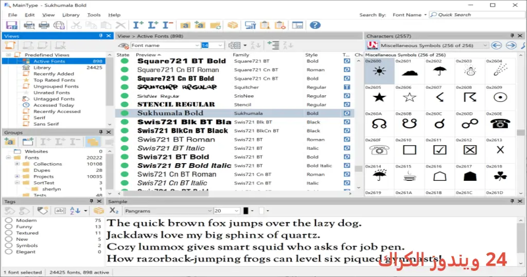Select Recently Added in Views tree
The height and width of the screenshot is (277, 527).
click(54, 74)
